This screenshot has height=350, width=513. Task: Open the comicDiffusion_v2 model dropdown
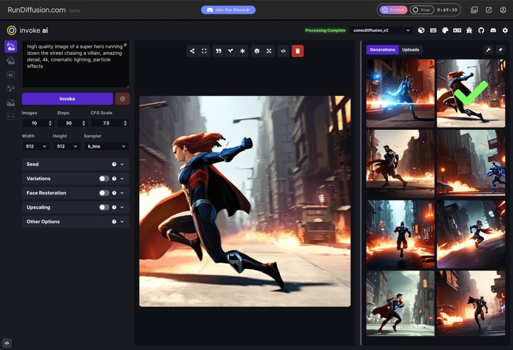381,30
